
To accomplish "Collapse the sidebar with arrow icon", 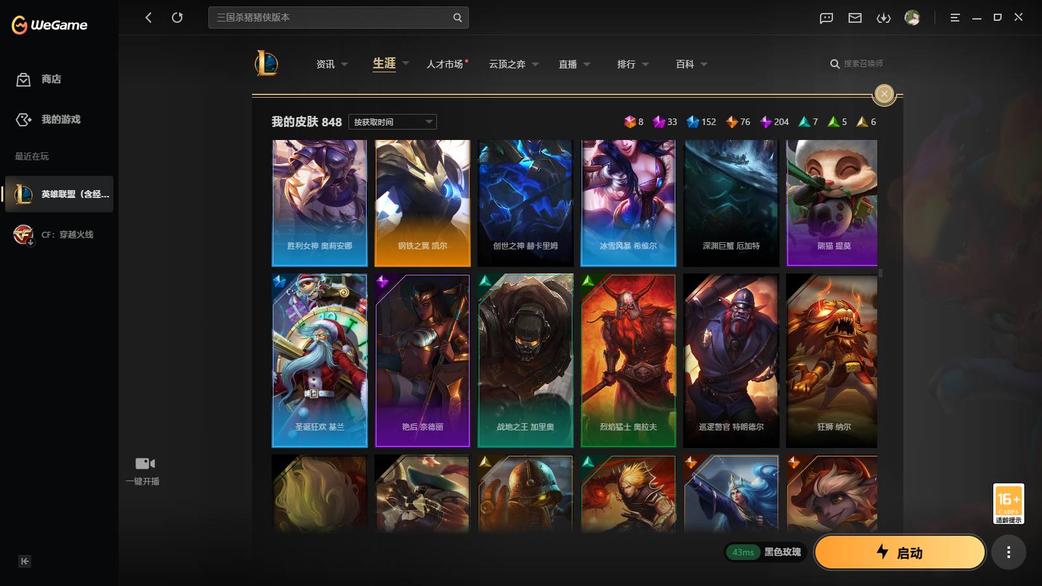I will 25,561.
